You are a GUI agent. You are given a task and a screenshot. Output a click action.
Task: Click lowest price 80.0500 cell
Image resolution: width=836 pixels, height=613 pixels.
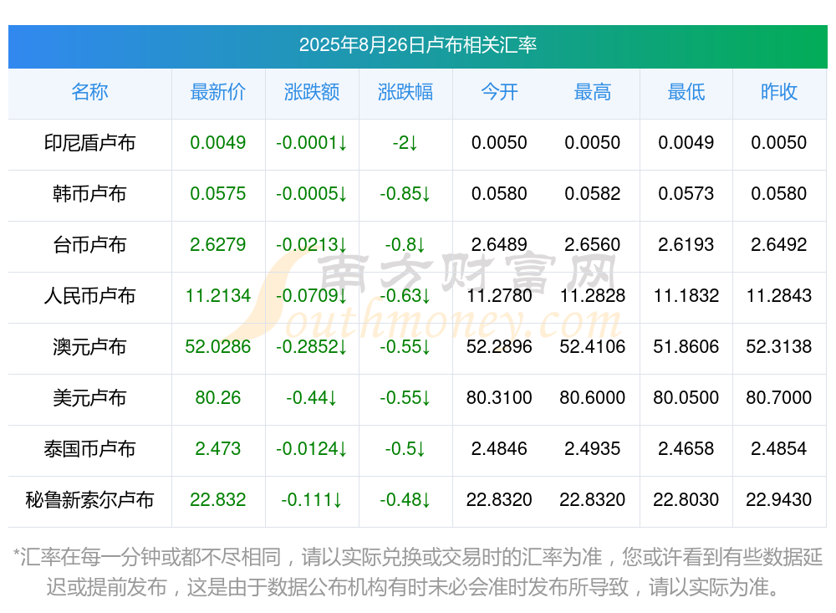click(x=686, y=398)
